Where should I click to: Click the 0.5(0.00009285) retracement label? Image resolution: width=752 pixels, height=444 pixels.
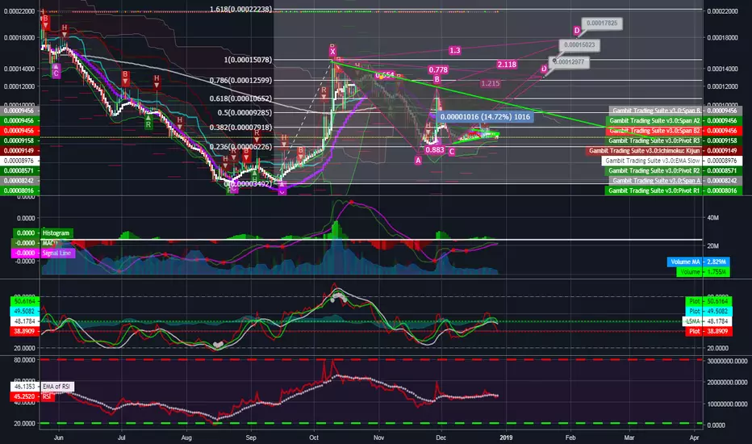point(244,113)
